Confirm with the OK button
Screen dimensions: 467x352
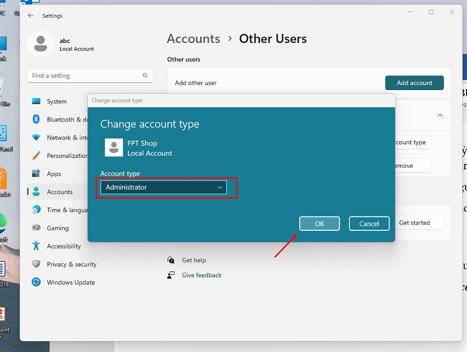pos(319,223)
